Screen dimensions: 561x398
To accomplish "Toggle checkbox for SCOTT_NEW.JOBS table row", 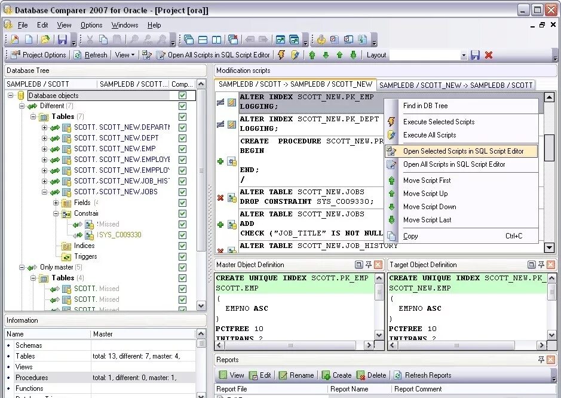I will click(182, 192).
